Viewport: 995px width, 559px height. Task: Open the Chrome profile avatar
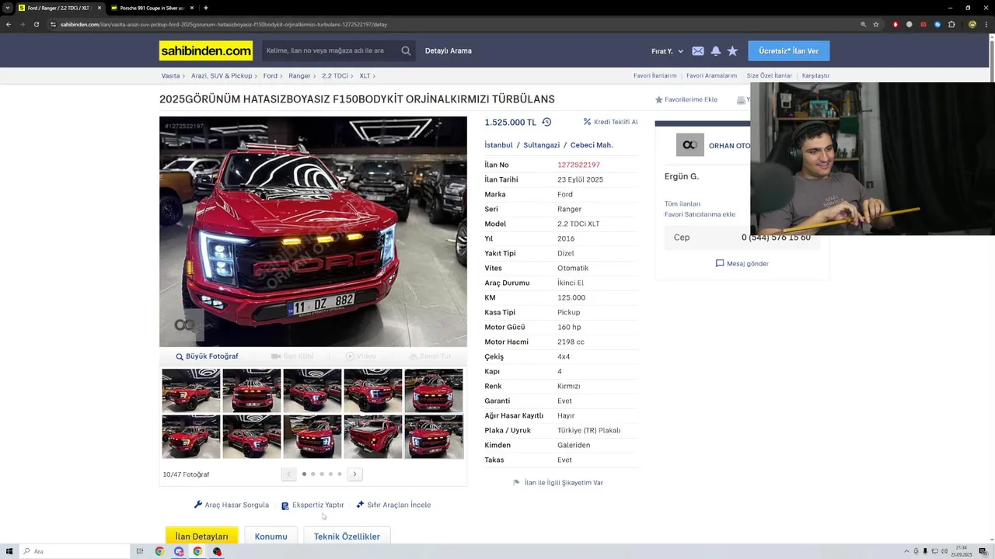972,24
